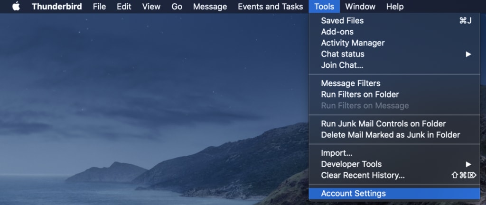
Task: Open the Message menu
Action: pyautogui.click(x=210, y=7)
